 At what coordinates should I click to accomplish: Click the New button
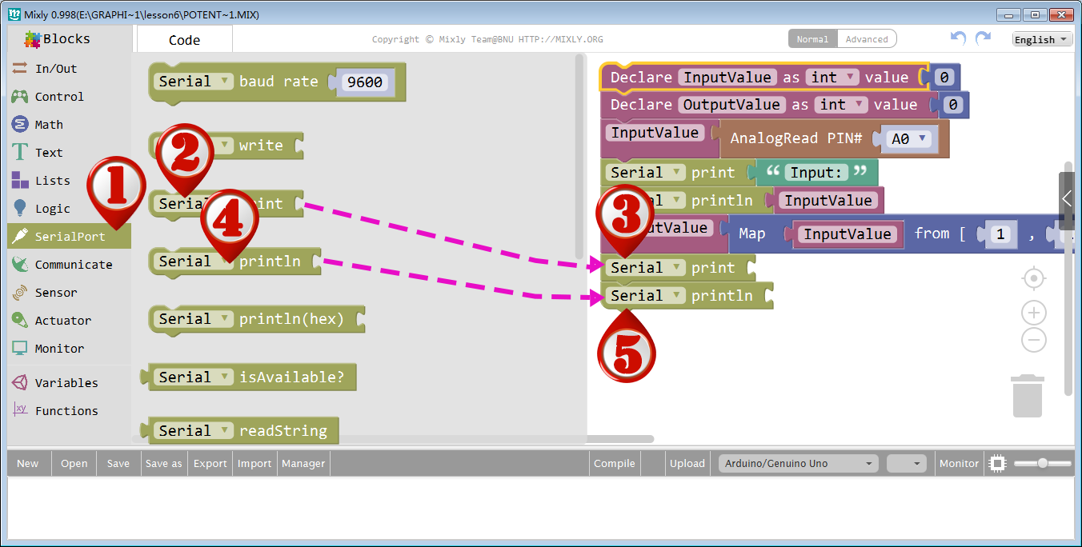28,464
